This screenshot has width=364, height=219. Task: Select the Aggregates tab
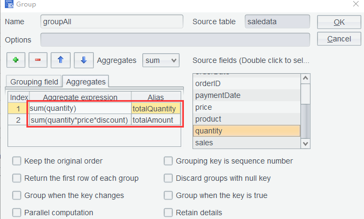[85, 81]
